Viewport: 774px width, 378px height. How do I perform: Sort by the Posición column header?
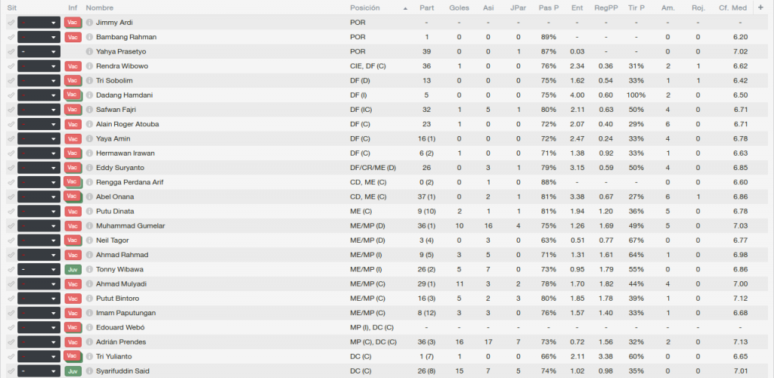click(365, 8)
